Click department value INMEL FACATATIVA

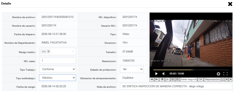point(54,42)
